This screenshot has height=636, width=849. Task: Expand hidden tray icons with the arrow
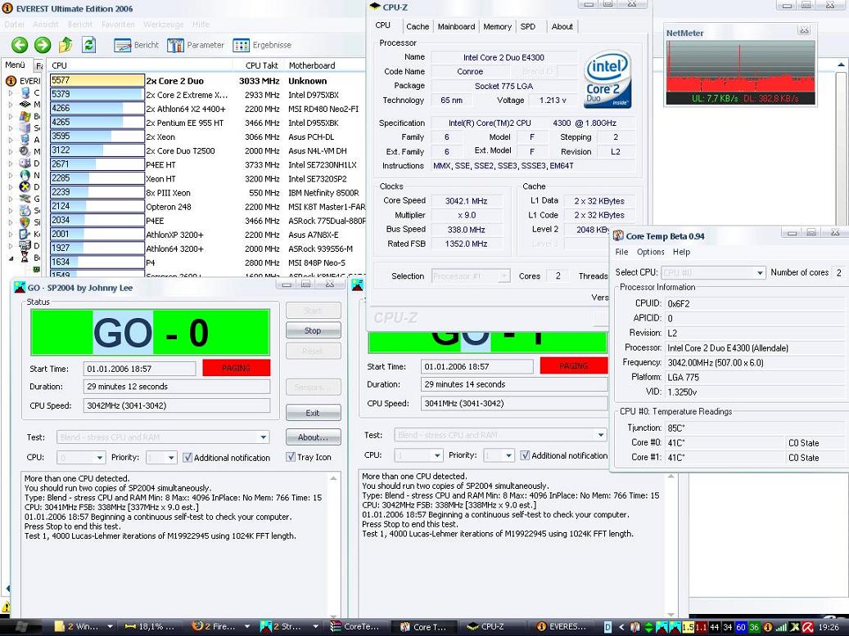tap(621, 627)
